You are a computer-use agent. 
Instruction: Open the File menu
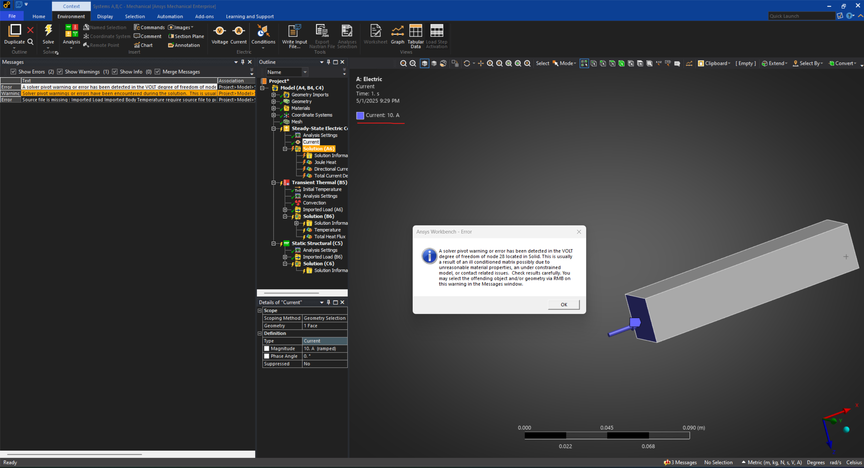12,16
